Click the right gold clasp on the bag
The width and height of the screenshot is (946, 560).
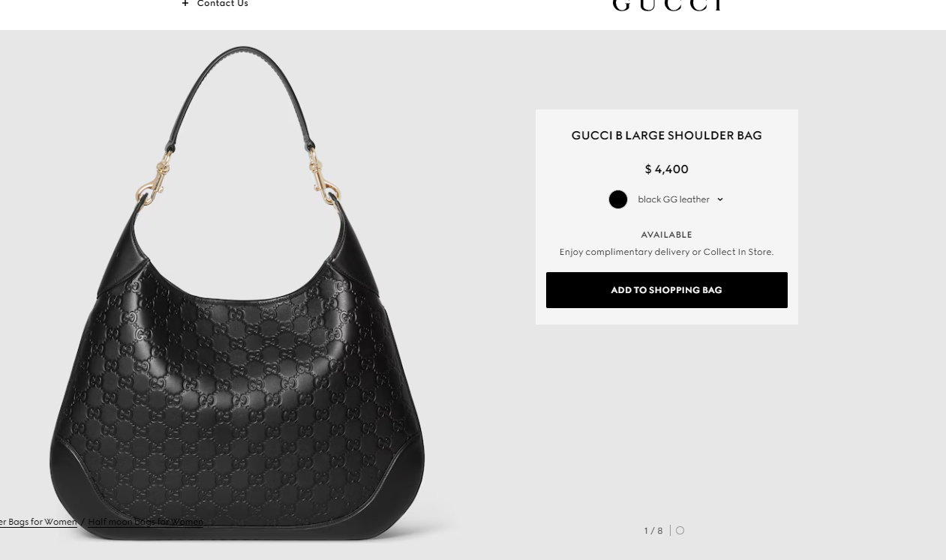[326, 178]
